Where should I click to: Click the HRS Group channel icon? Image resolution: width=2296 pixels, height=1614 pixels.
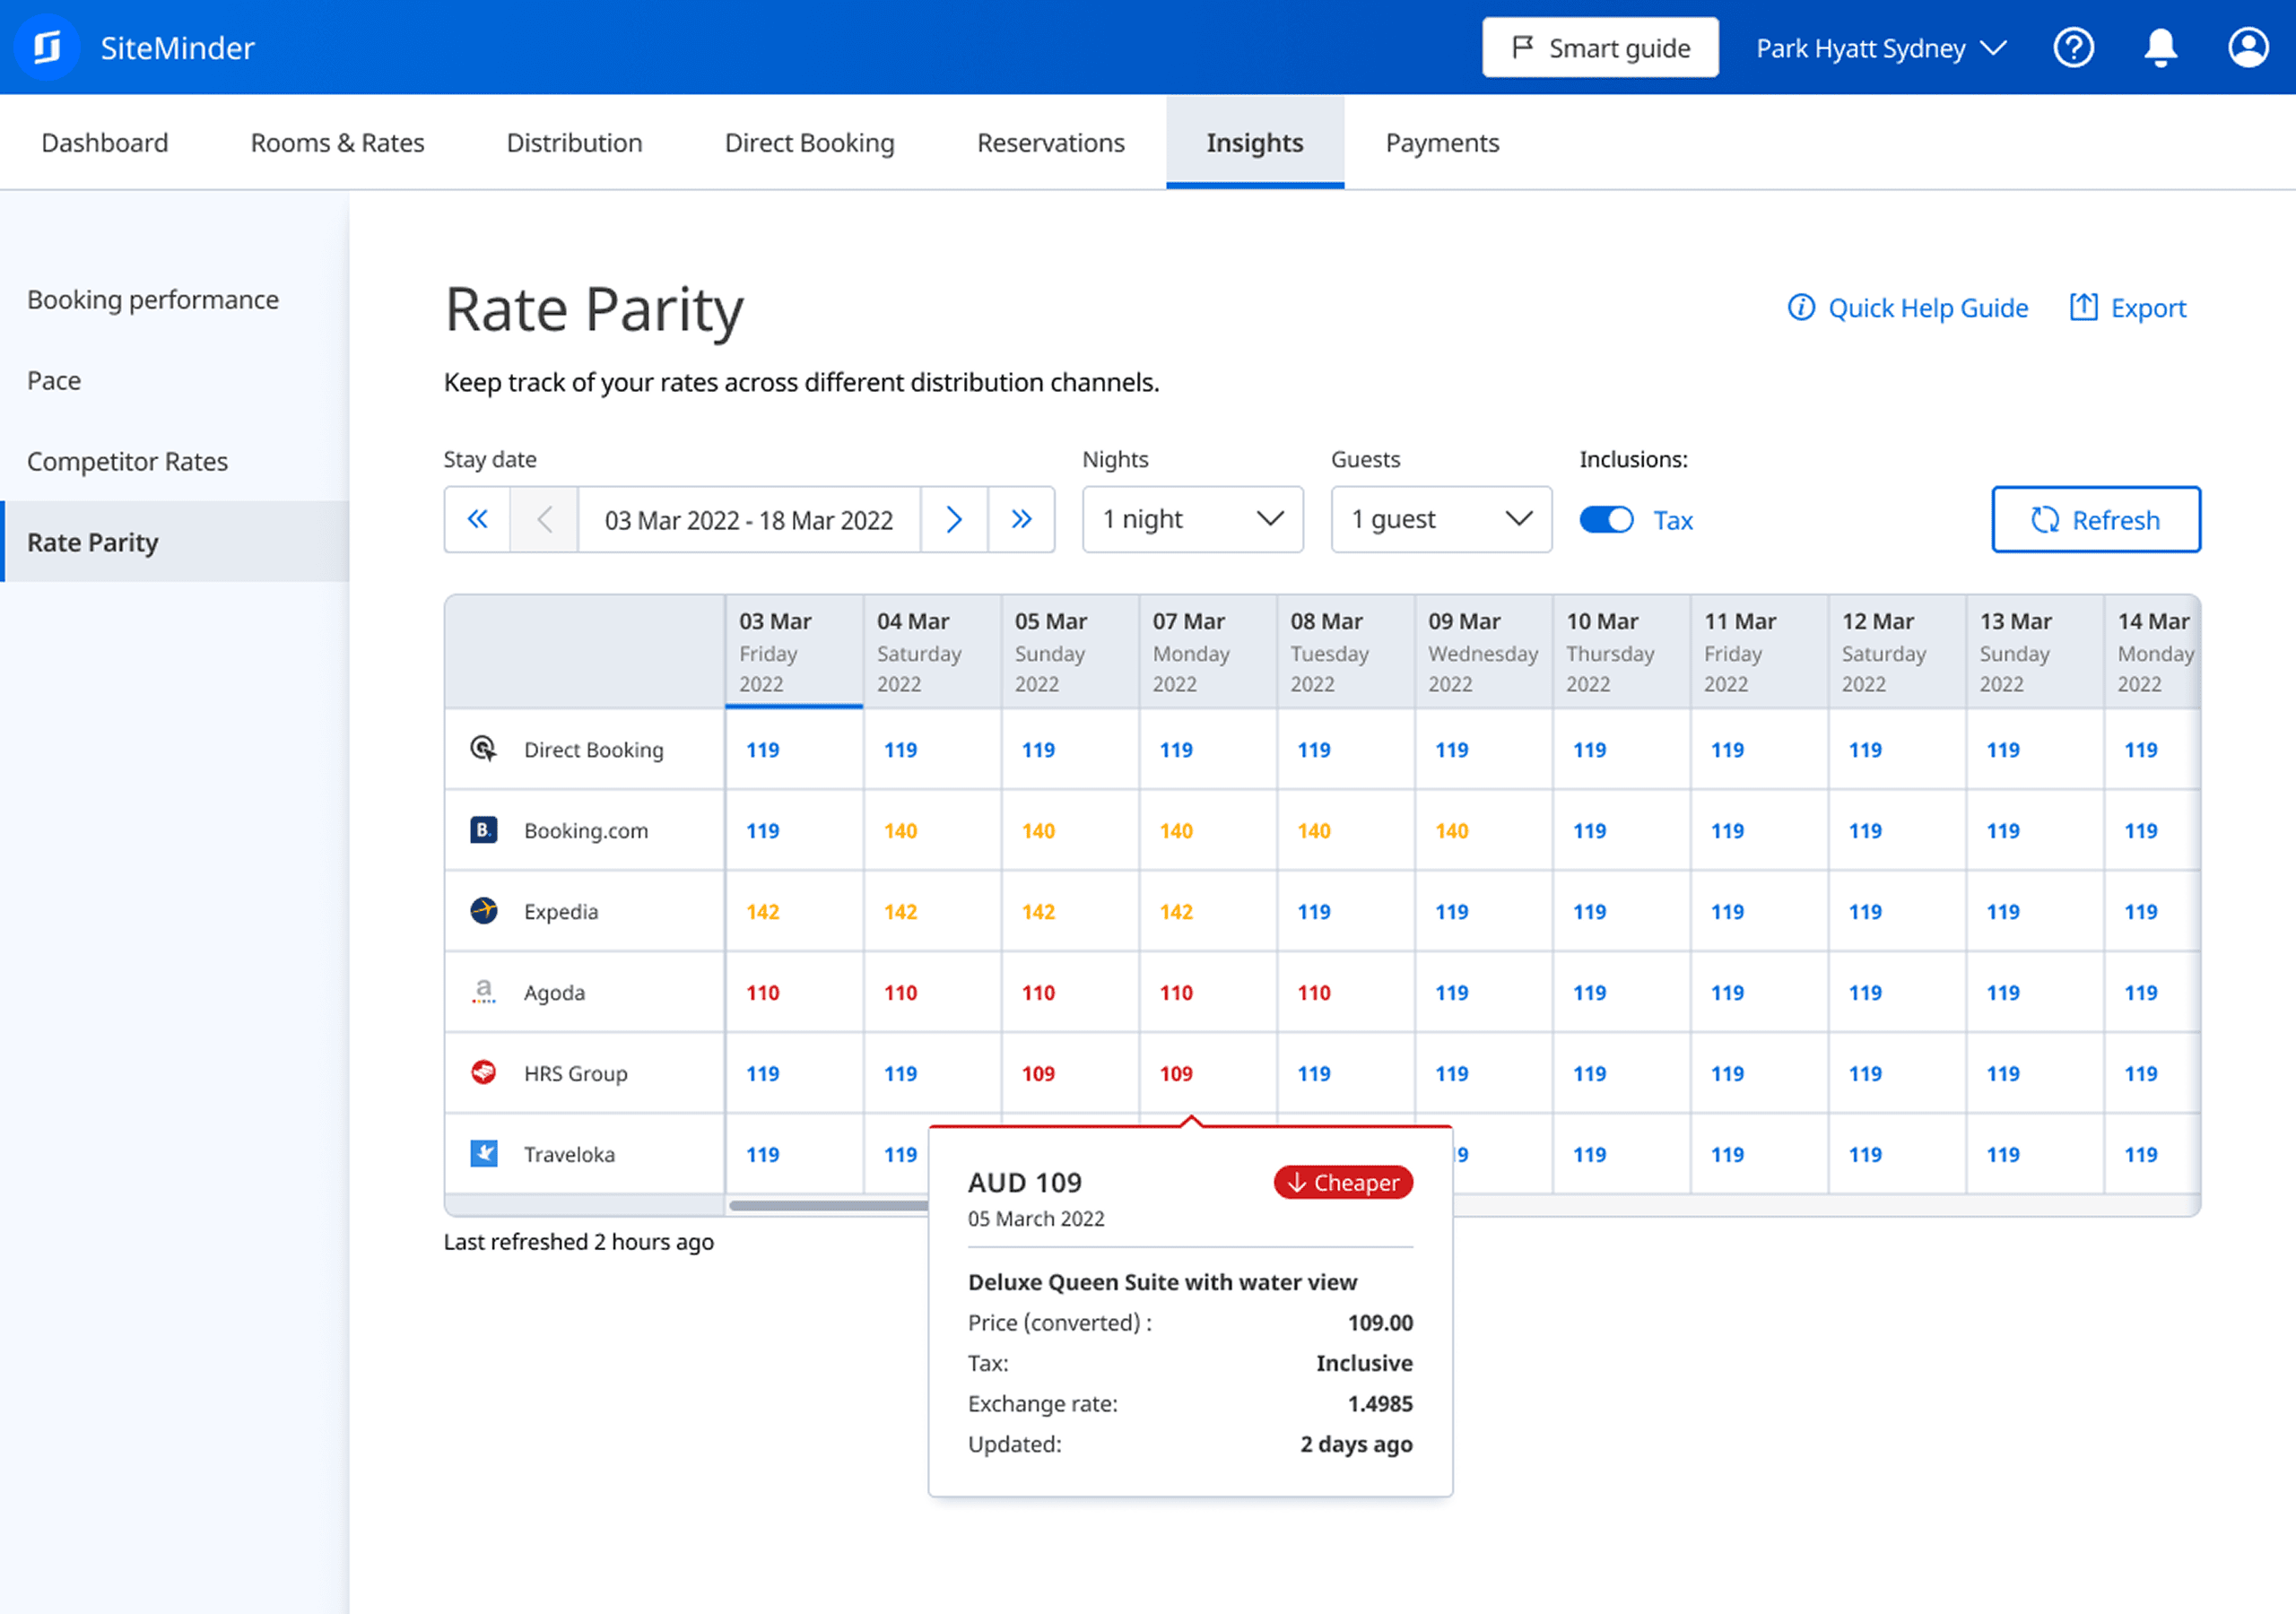coord(484,1072)
